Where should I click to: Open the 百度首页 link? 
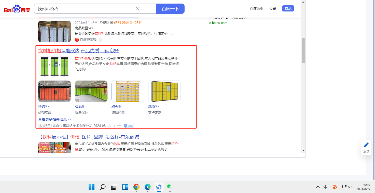point(257,9)
